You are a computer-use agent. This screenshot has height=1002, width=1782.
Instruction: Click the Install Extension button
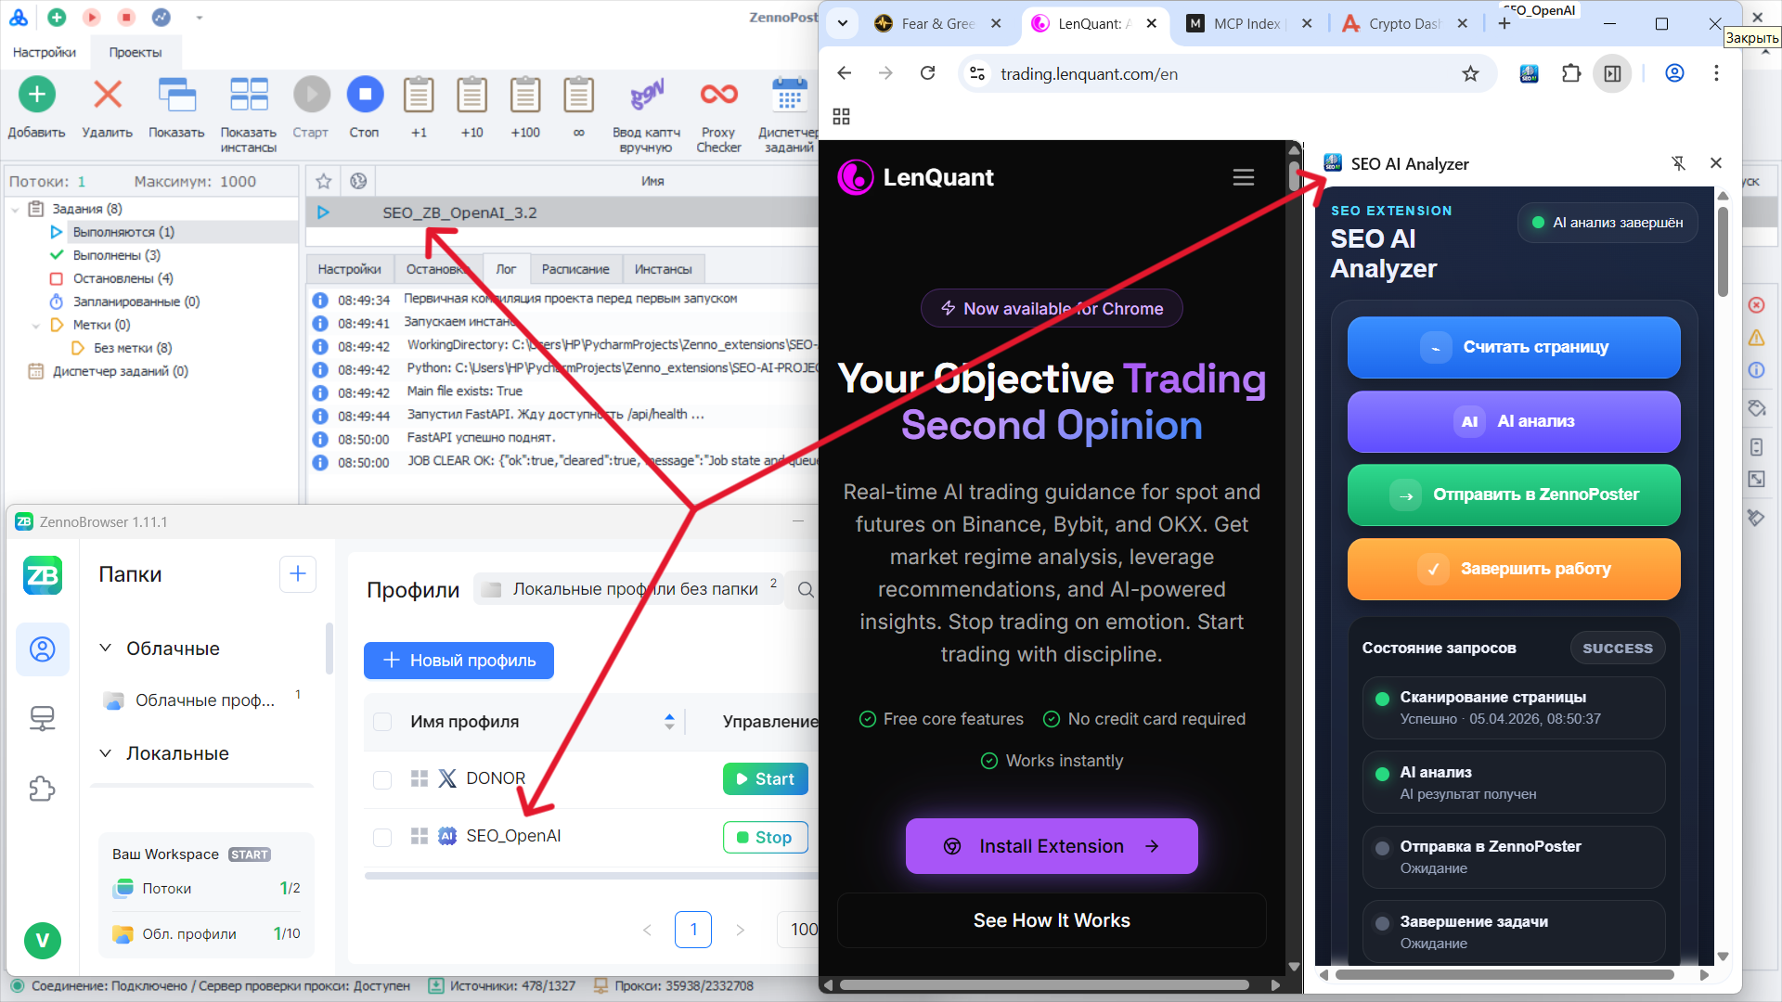tap(1051, 846)
